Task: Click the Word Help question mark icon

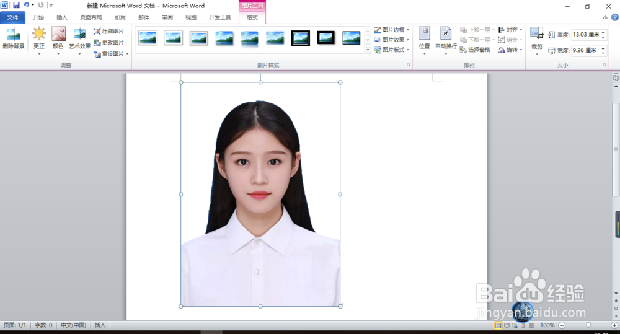Action: coord(615,17)
